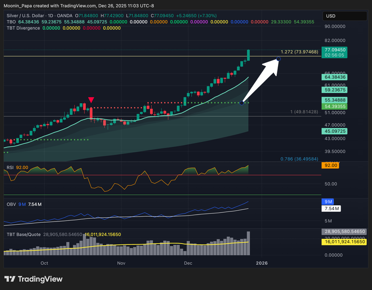Click the OBV indicator legend label

coord(10,204)
